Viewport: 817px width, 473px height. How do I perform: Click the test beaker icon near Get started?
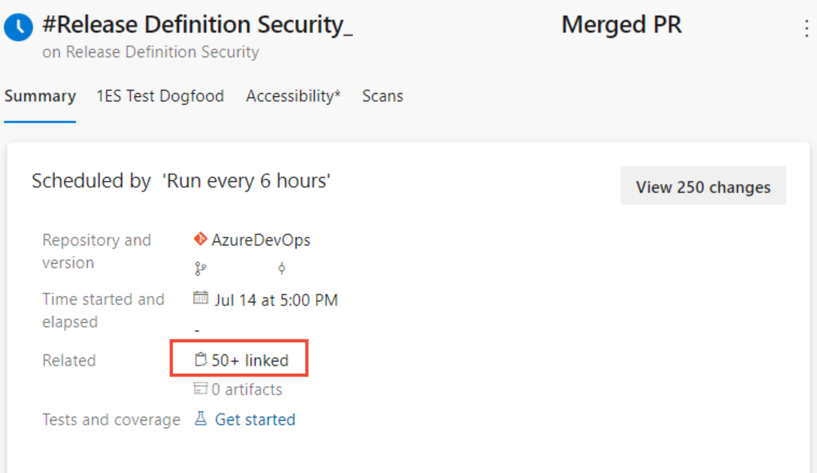pos(201,418)
